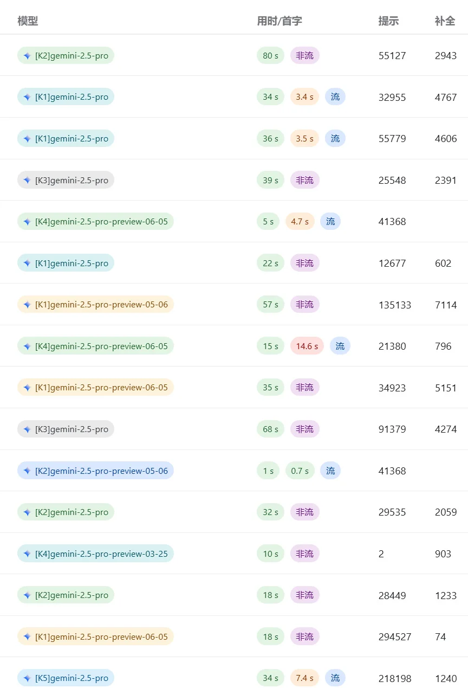Click the prompt value 135133
This screenshot has height=688, width=468.
pyautogui.click(x=395, y=305)
